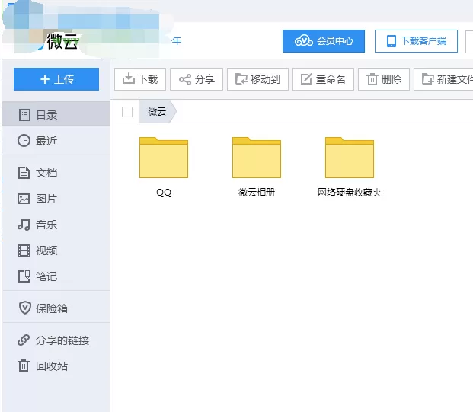
Task: Open the Notes (笔记) section
Action: point(56,276)
